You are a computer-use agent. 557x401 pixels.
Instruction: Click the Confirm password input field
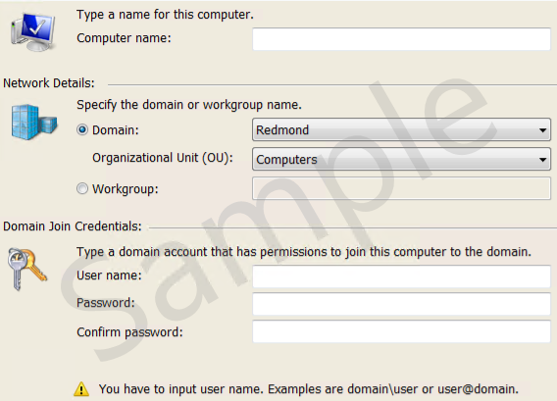pos(401,331)
